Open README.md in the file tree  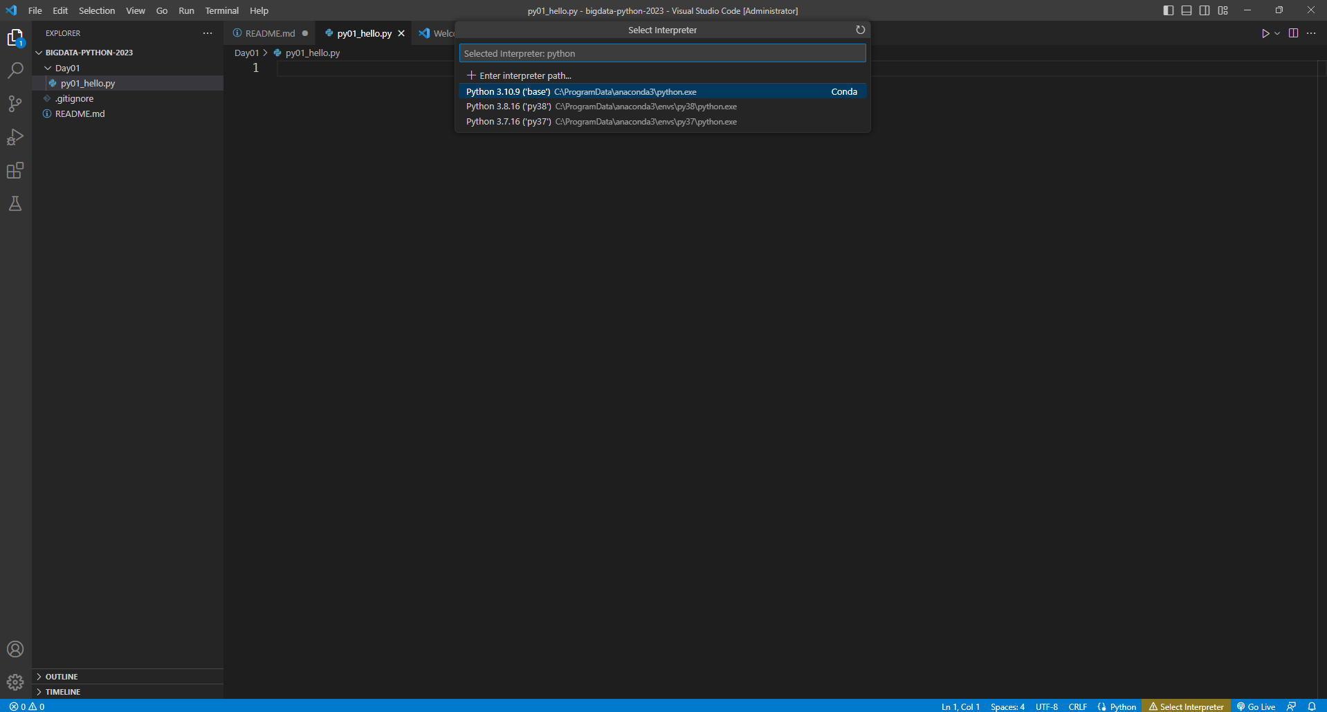pos(127,113)
